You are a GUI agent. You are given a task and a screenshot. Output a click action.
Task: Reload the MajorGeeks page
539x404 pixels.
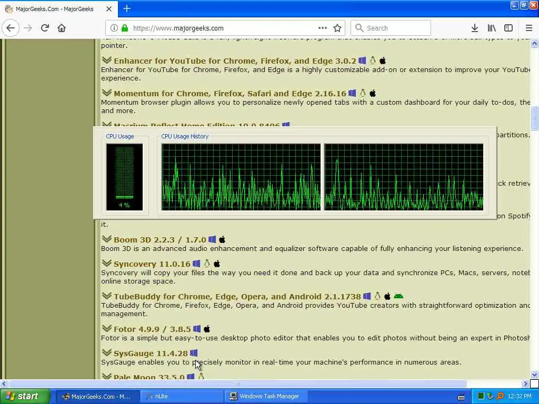(x=45, y=28)
